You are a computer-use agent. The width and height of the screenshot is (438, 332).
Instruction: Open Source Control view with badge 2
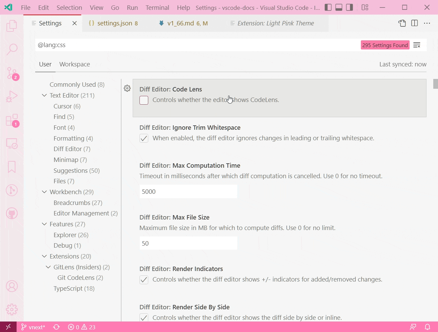tap(13, 73)
